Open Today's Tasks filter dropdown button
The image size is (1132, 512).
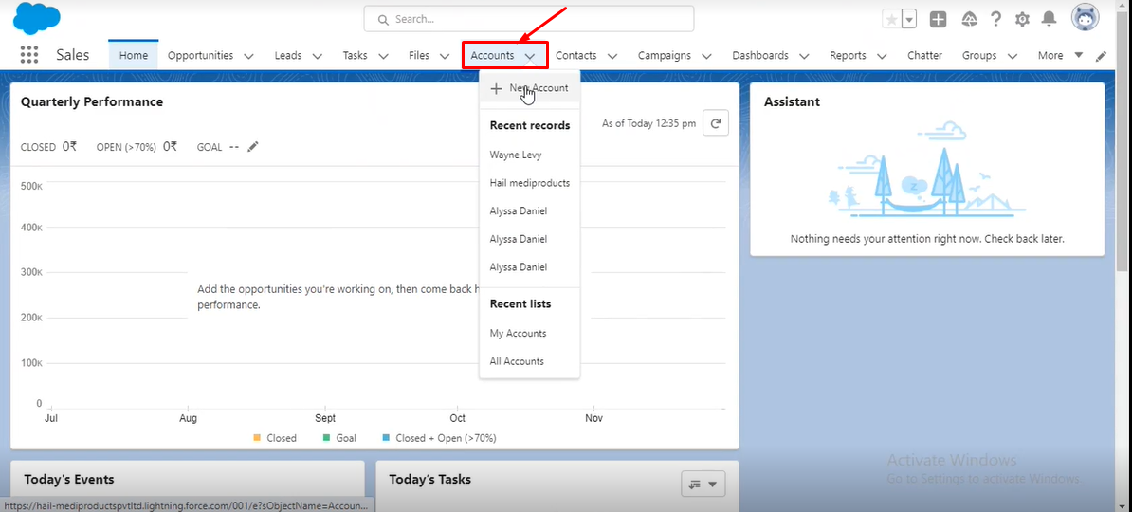point(703,484)
